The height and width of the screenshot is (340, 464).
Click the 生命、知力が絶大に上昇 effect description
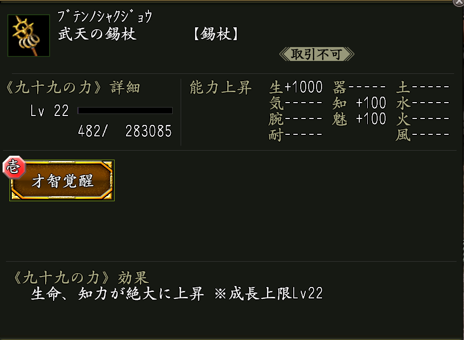tap(117, 294)
